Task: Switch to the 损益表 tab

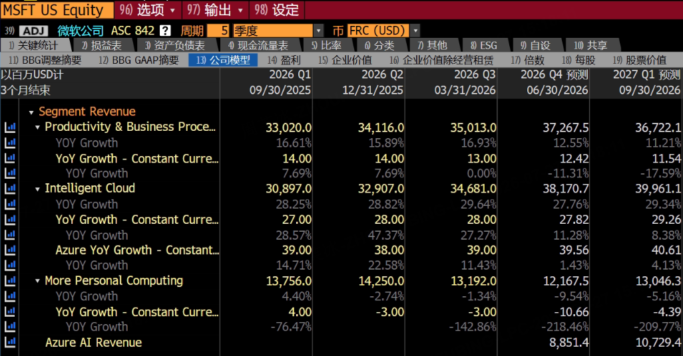Action: [x=102, y=45]
